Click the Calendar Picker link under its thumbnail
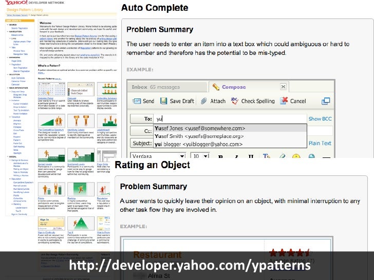The height and width of the screenshot is (280, 374). (x=46, y=98)
